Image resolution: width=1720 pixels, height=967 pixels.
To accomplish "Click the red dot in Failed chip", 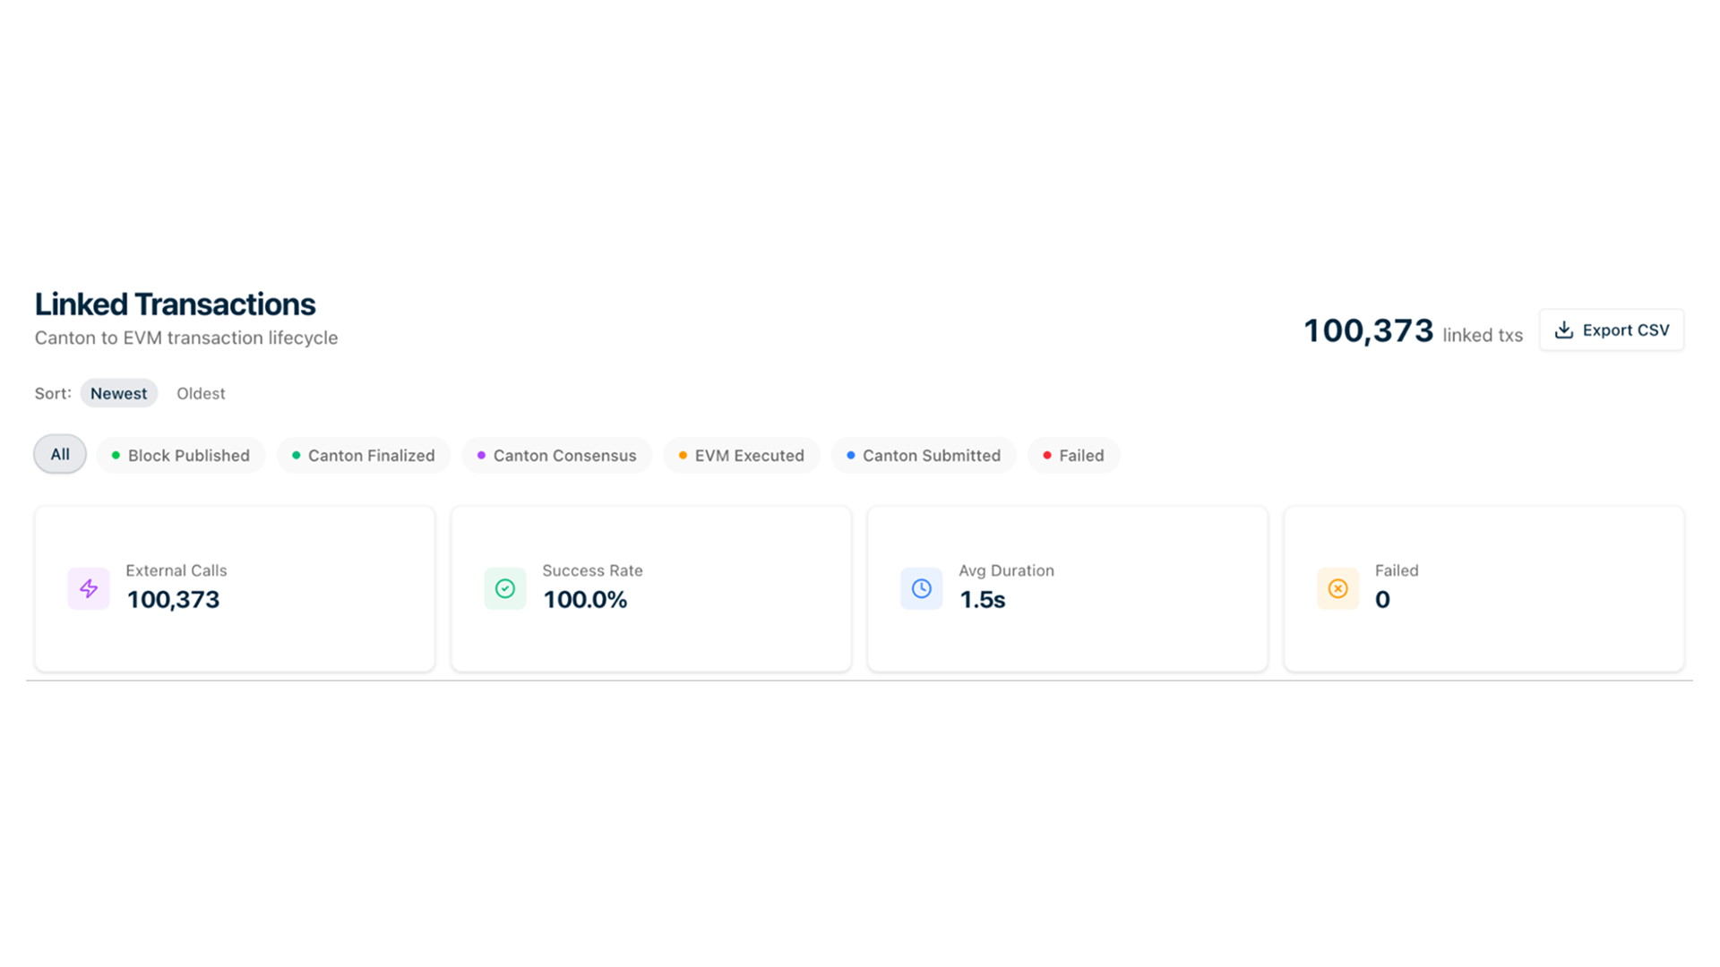I will coord(1046,455).
